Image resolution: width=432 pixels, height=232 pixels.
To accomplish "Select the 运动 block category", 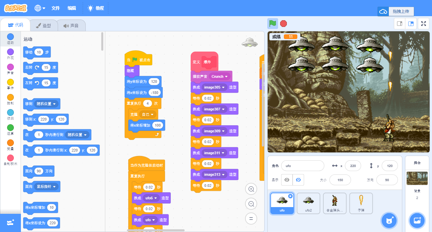I will pyautogui.click(x=10, y=39).
